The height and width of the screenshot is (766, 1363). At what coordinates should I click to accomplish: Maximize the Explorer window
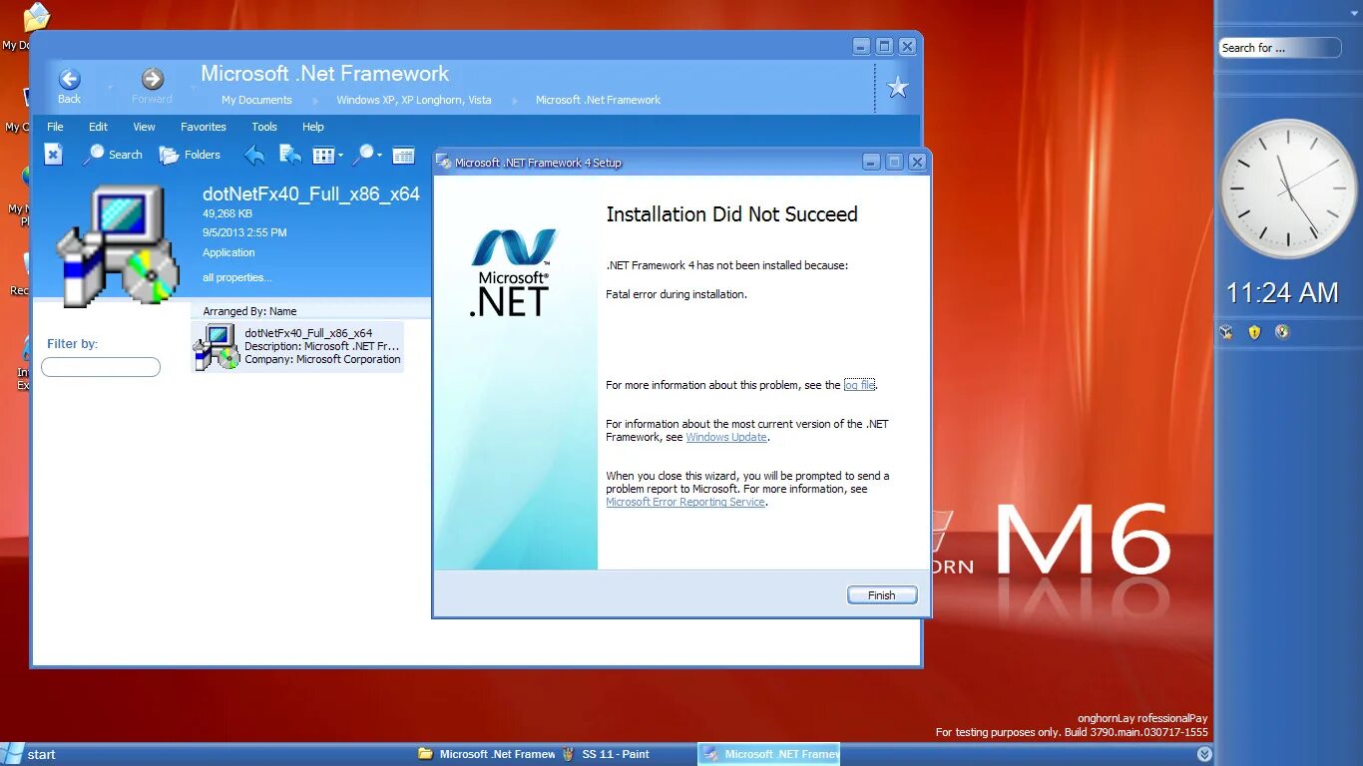click(884, 46)
